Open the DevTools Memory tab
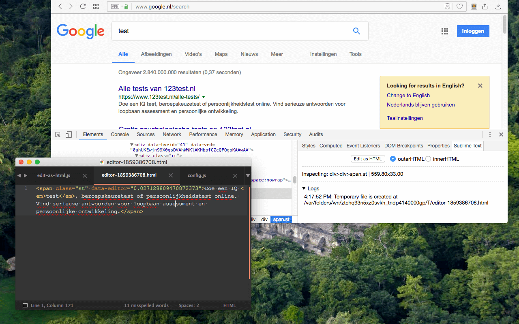 (234, 134)
